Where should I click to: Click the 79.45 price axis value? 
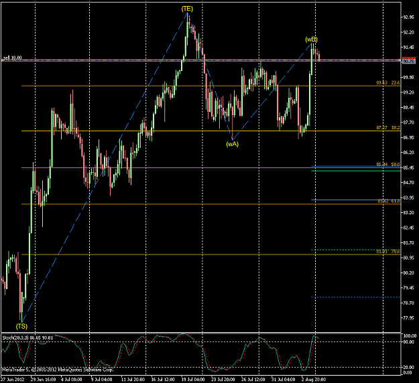408,288
